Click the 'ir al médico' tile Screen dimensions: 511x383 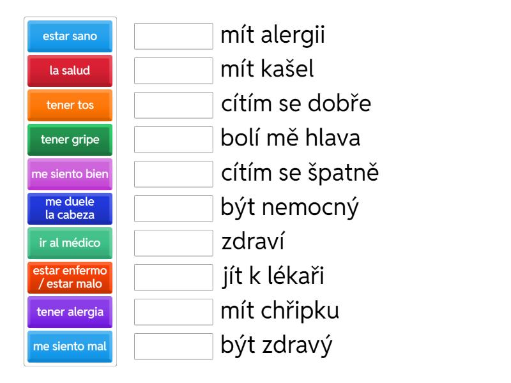click(x=70, y=243)
